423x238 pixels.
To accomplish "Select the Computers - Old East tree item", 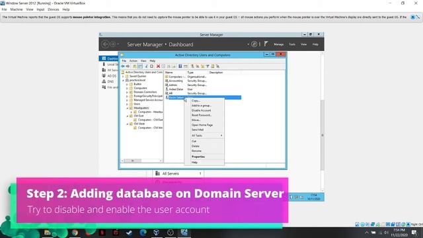I will coord(150,120).
